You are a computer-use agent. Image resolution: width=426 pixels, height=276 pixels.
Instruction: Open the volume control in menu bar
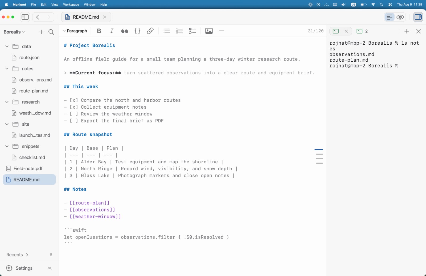(x=344, y=5)
